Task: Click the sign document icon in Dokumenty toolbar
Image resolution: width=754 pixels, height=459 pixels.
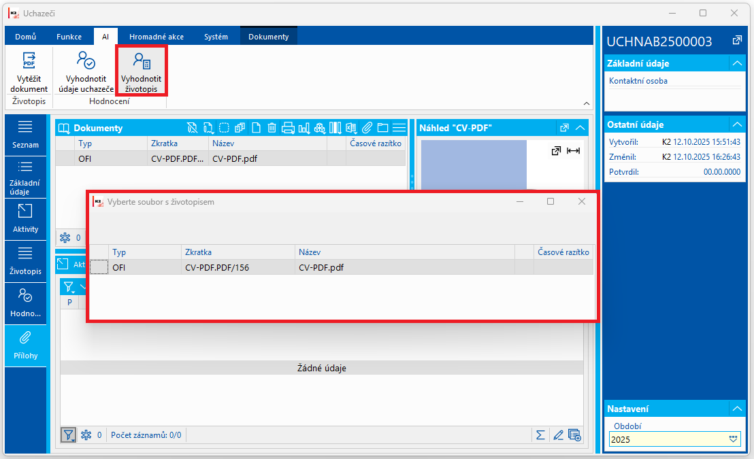Action: 208,128
